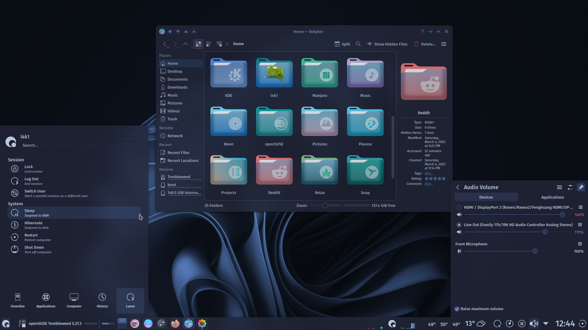The width and height of the screenshot is (588, 330).
Task: Click Dolphin file view scrollbar
Action: click(x=393, y=147)
